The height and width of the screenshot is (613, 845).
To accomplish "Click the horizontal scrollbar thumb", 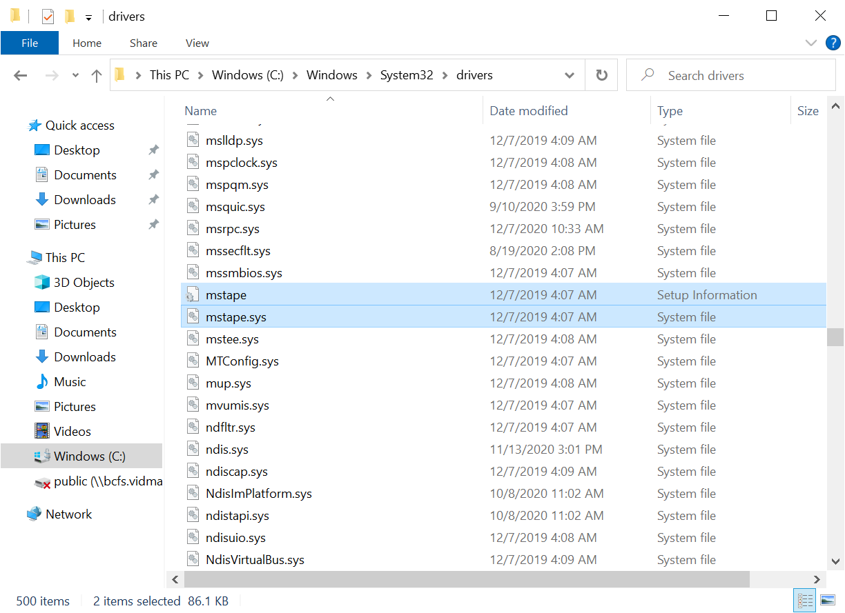I will 467,579.
